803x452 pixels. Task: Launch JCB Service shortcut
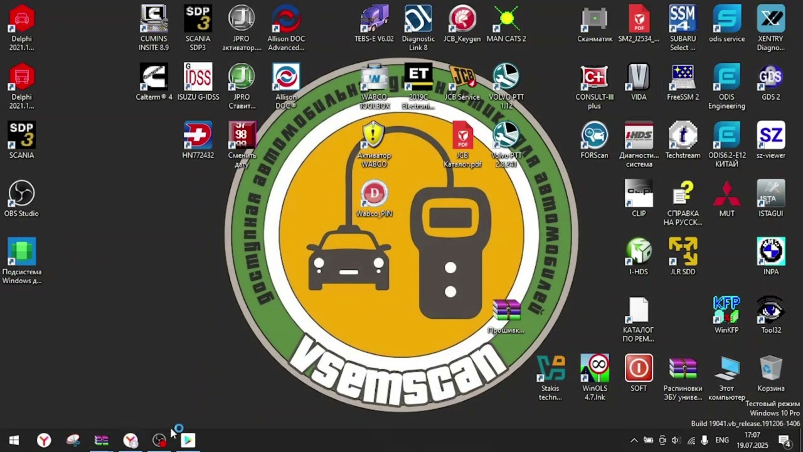(462, 82)
